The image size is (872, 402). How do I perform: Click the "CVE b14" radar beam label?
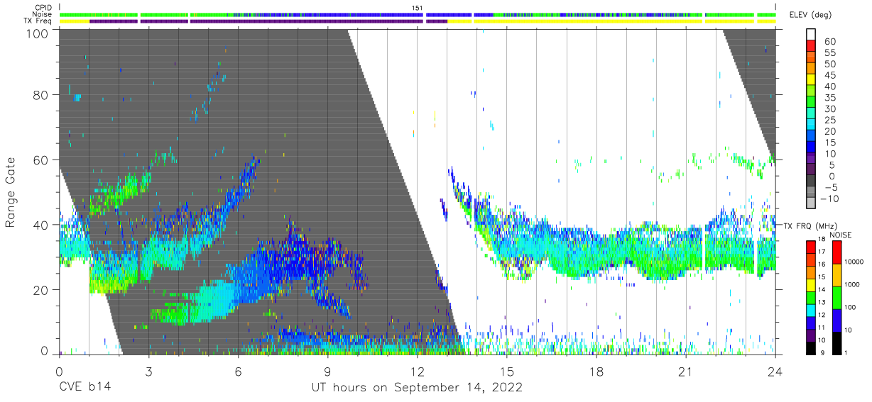tap(84, 388)
